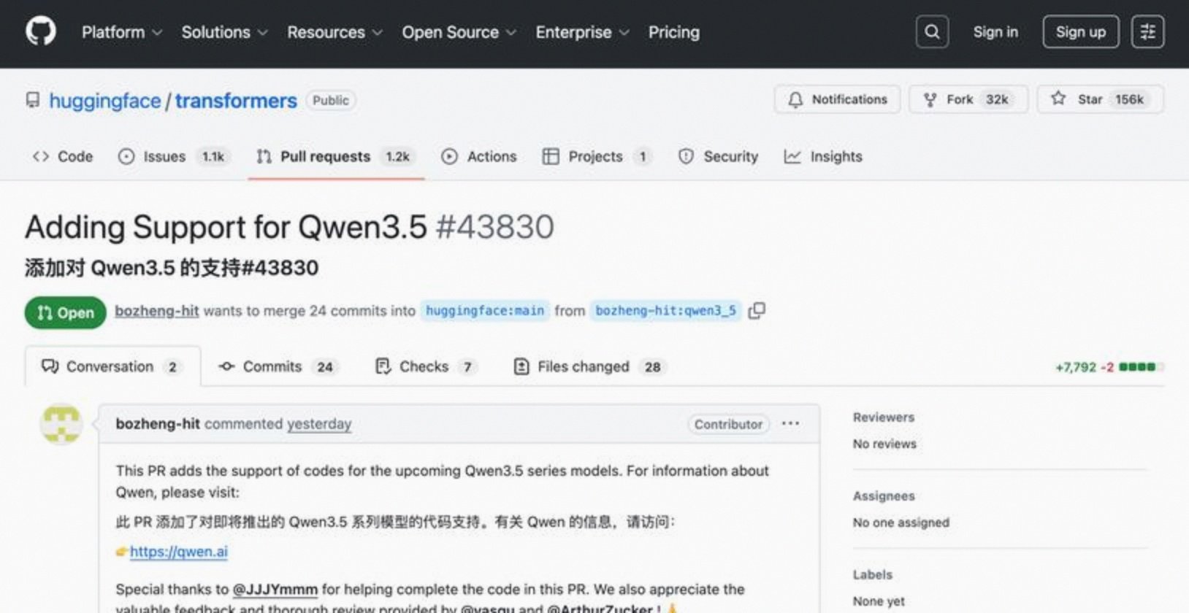1189x613 pixels.
Task: Click the Fork icon
Action: coord(930,100)
